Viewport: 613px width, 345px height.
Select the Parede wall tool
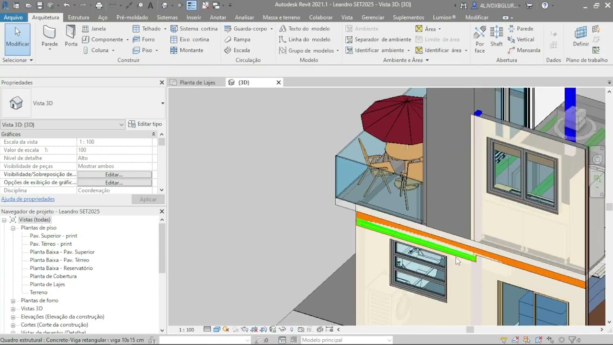tap(49, 36)
